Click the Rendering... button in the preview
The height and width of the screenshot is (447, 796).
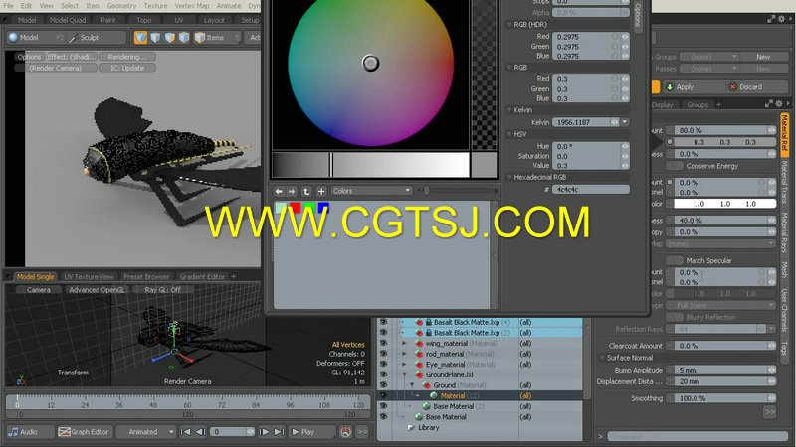pos(127,57)
